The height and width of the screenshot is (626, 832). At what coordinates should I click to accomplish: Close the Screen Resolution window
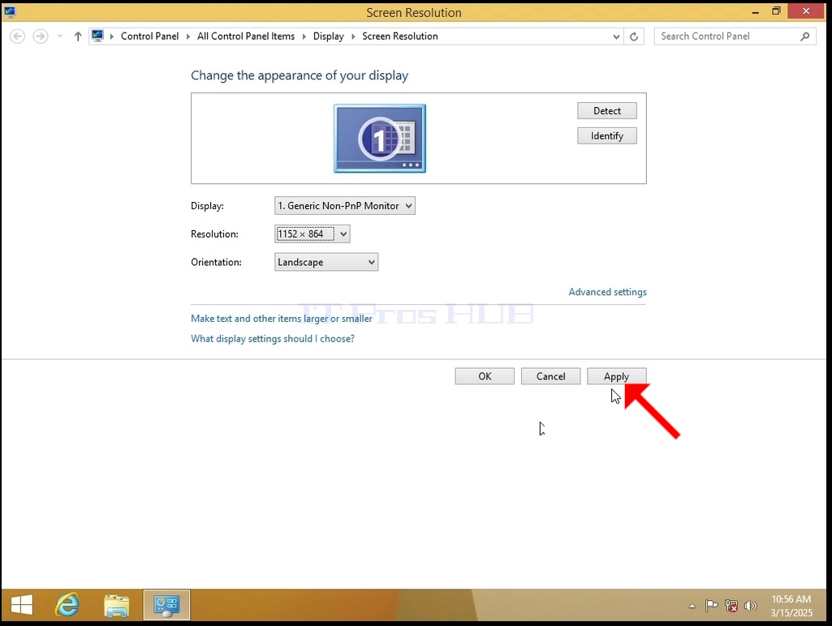[806, 11]
